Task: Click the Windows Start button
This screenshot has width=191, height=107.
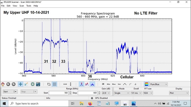Action: (5, 103)
